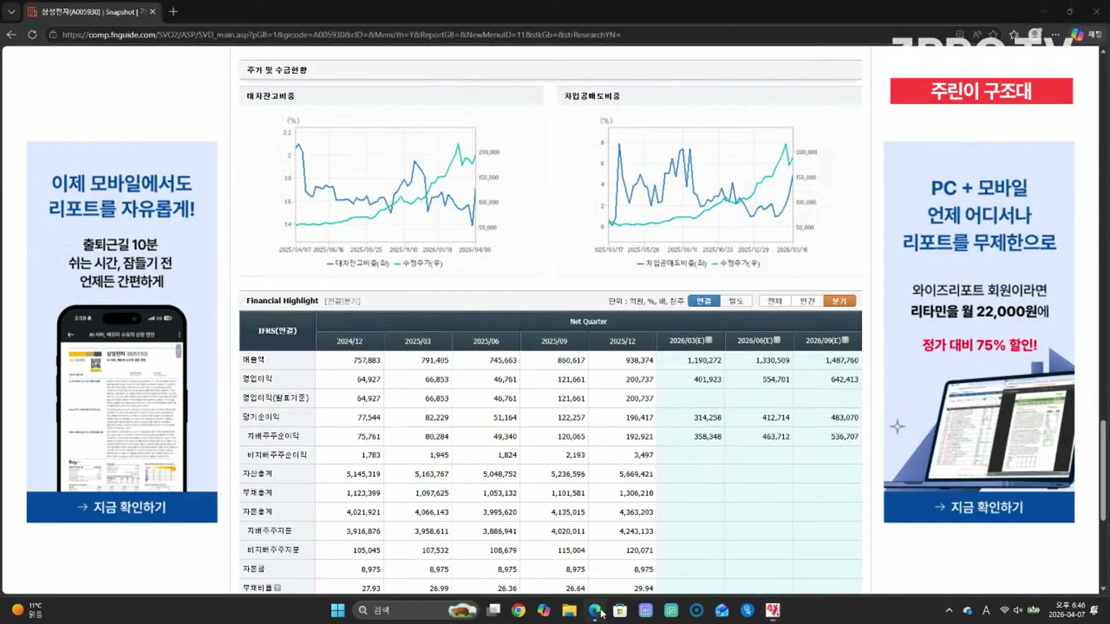Click the 주린이 구조대 red banner
This screenshot has width=1110, height=624.
coord(981,91)
